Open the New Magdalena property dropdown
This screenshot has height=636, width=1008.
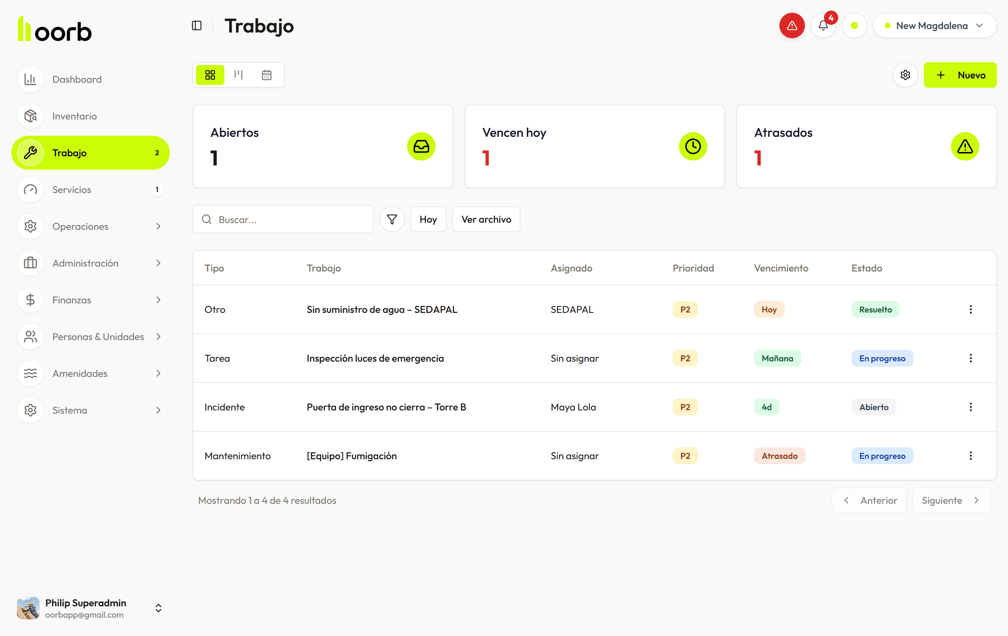(934, 25)
